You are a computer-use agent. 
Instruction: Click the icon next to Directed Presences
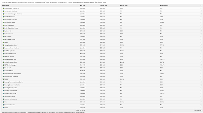(3, 17)
